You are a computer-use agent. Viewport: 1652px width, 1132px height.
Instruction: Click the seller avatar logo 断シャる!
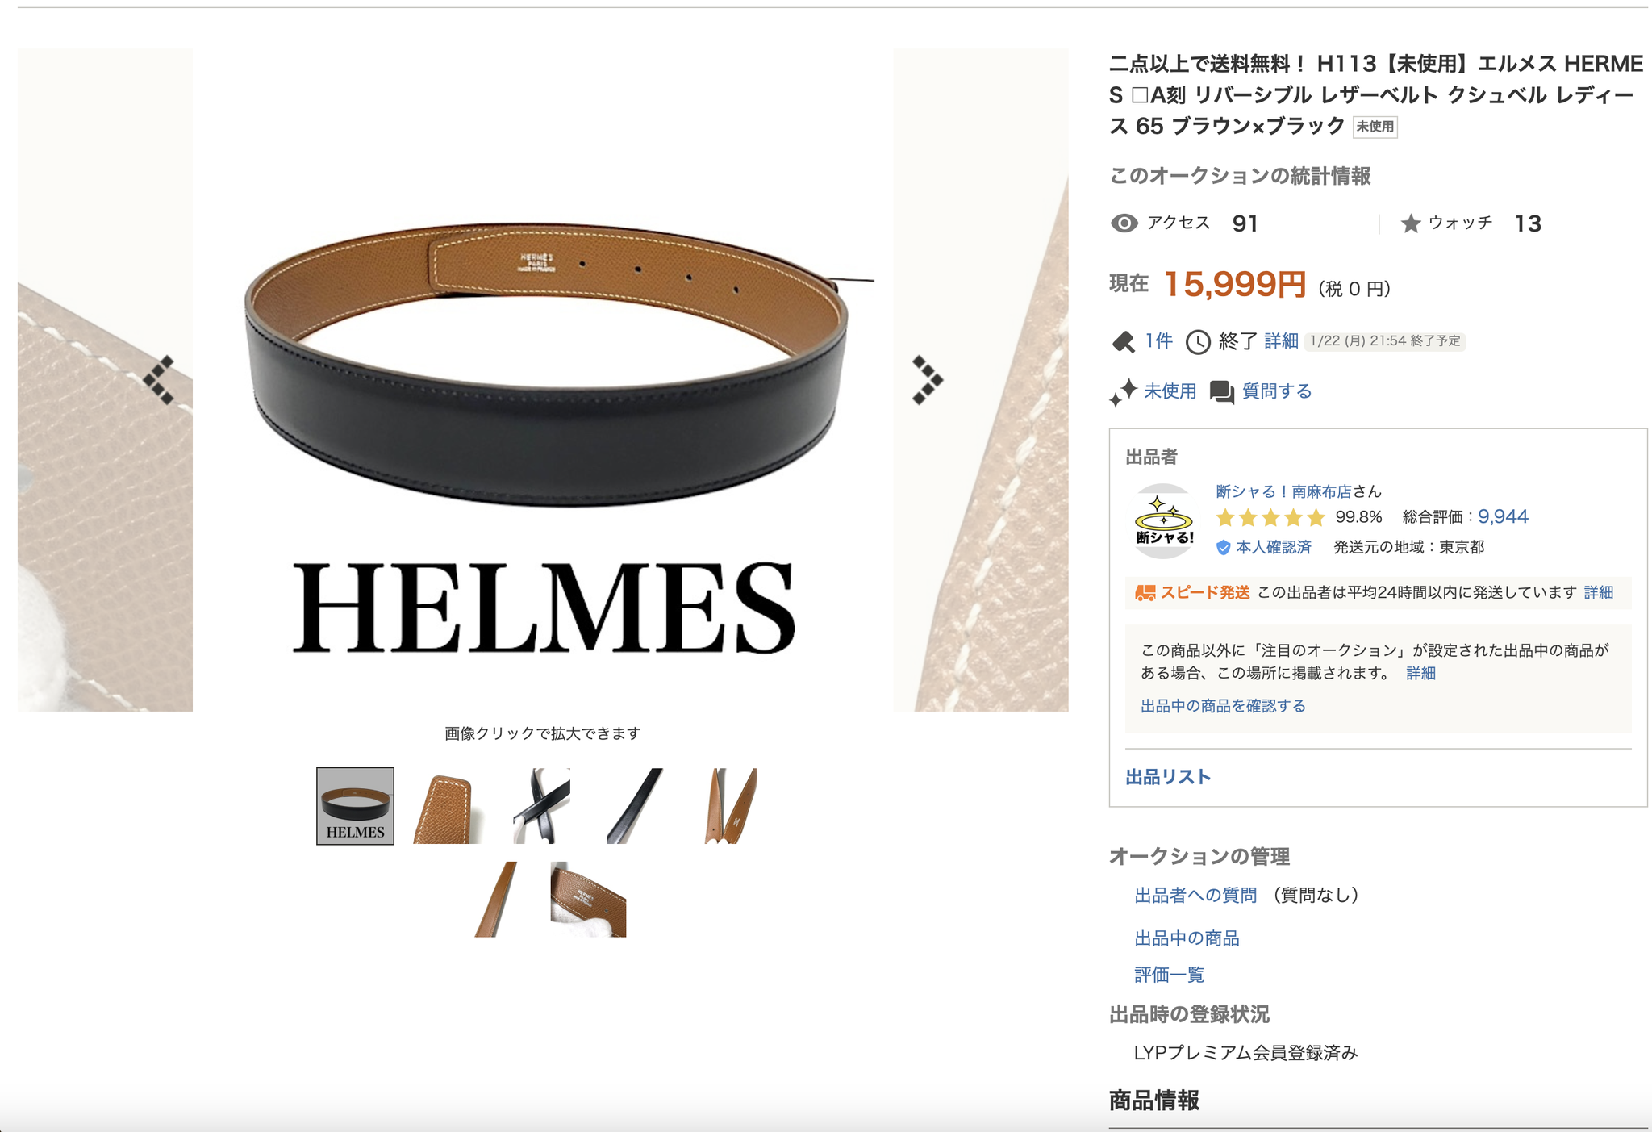pyautogui.click(x=1163, y=521)
